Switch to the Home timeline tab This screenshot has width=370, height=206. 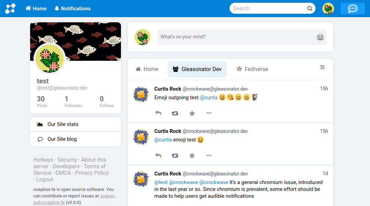click(x=147, y=69)
